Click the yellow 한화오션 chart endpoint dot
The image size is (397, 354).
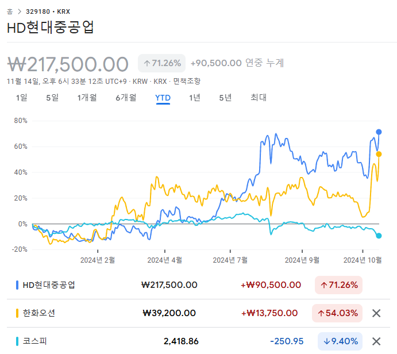click(x=379, y=154)
